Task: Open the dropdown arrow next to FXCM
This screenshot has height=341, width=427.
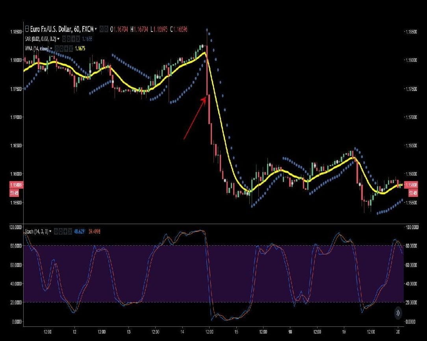Action: 95,29
